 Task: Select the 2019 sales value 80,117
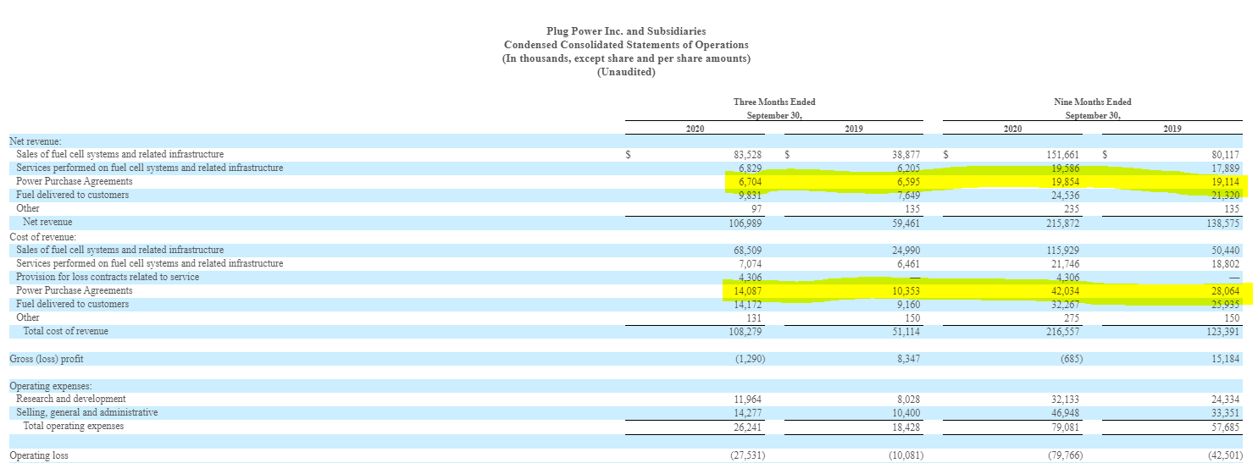point(1226,154)
